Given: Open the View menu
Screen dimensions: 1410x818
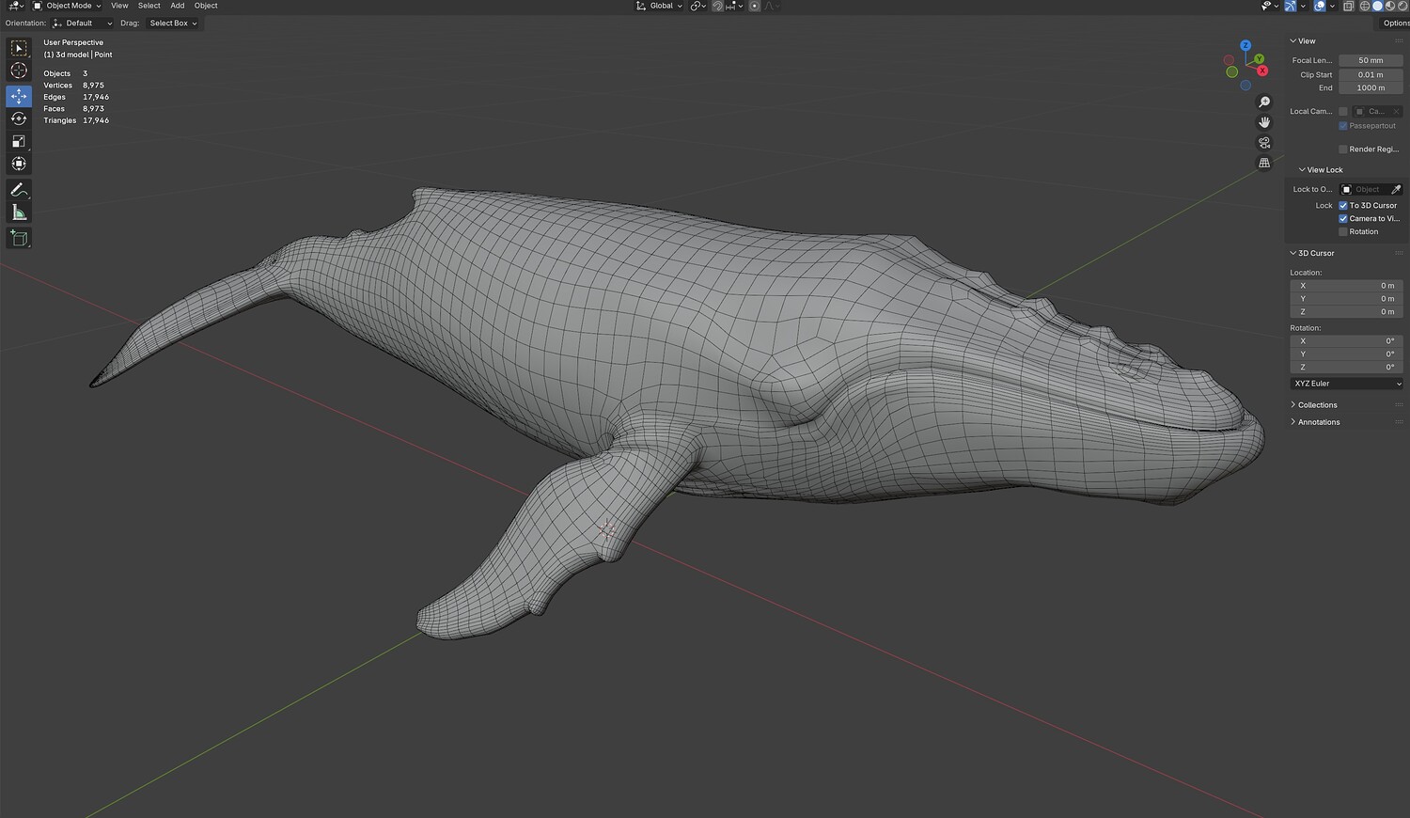Looking at the screenshot, I should tap(119, 6).
